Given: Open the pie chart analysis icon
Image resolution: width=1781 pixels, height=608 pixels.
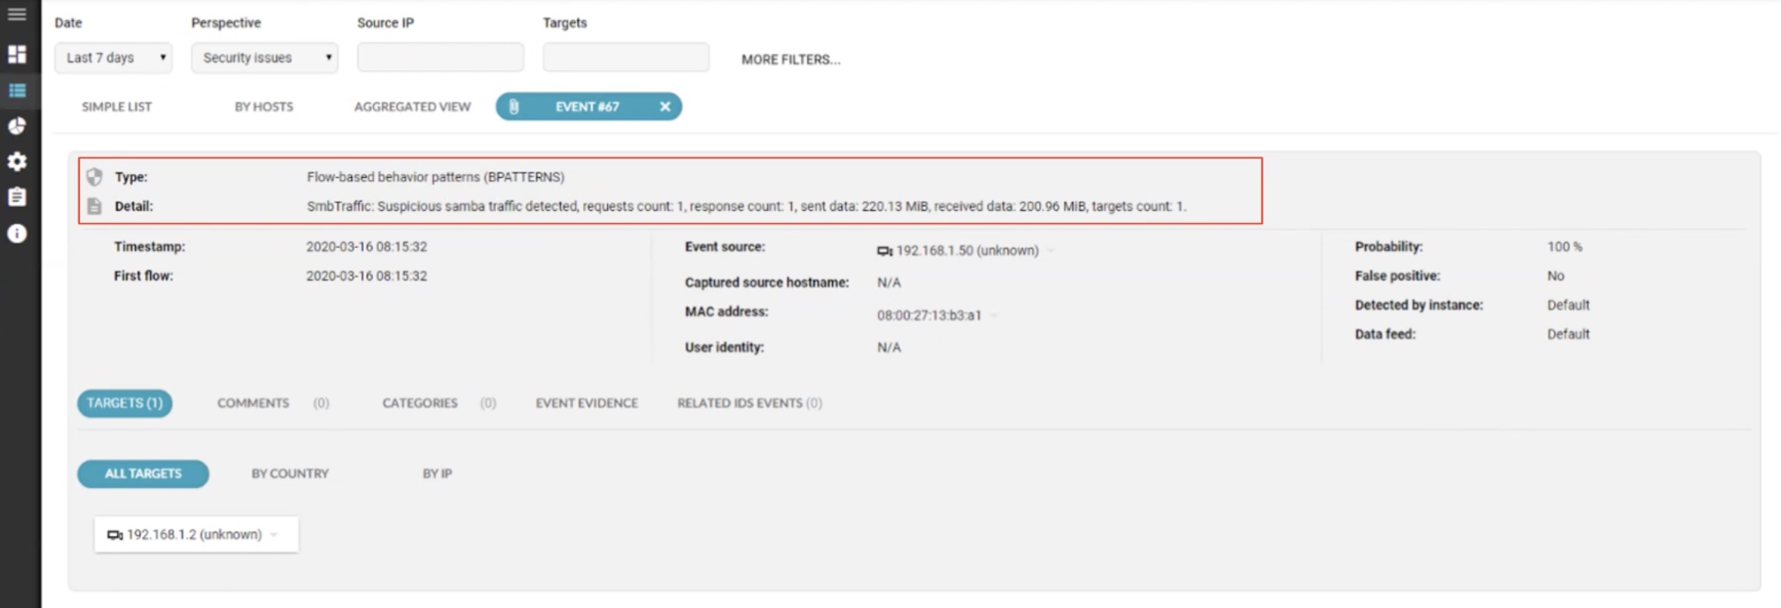Looking at the screenshot, I should pos(17,126).
